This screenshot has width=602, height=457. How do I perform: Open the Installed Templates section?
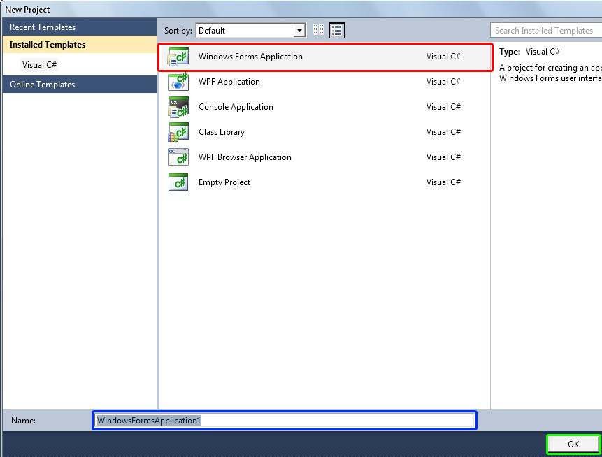(80, 45)
